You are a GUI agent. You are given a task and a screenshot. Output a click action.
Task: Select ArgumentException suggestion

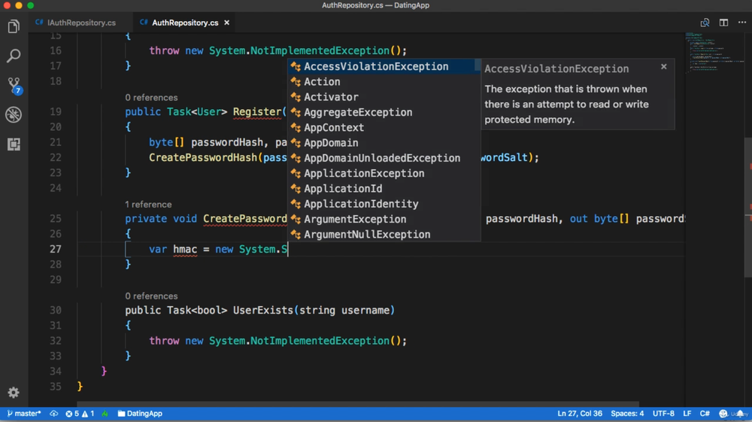384,220
